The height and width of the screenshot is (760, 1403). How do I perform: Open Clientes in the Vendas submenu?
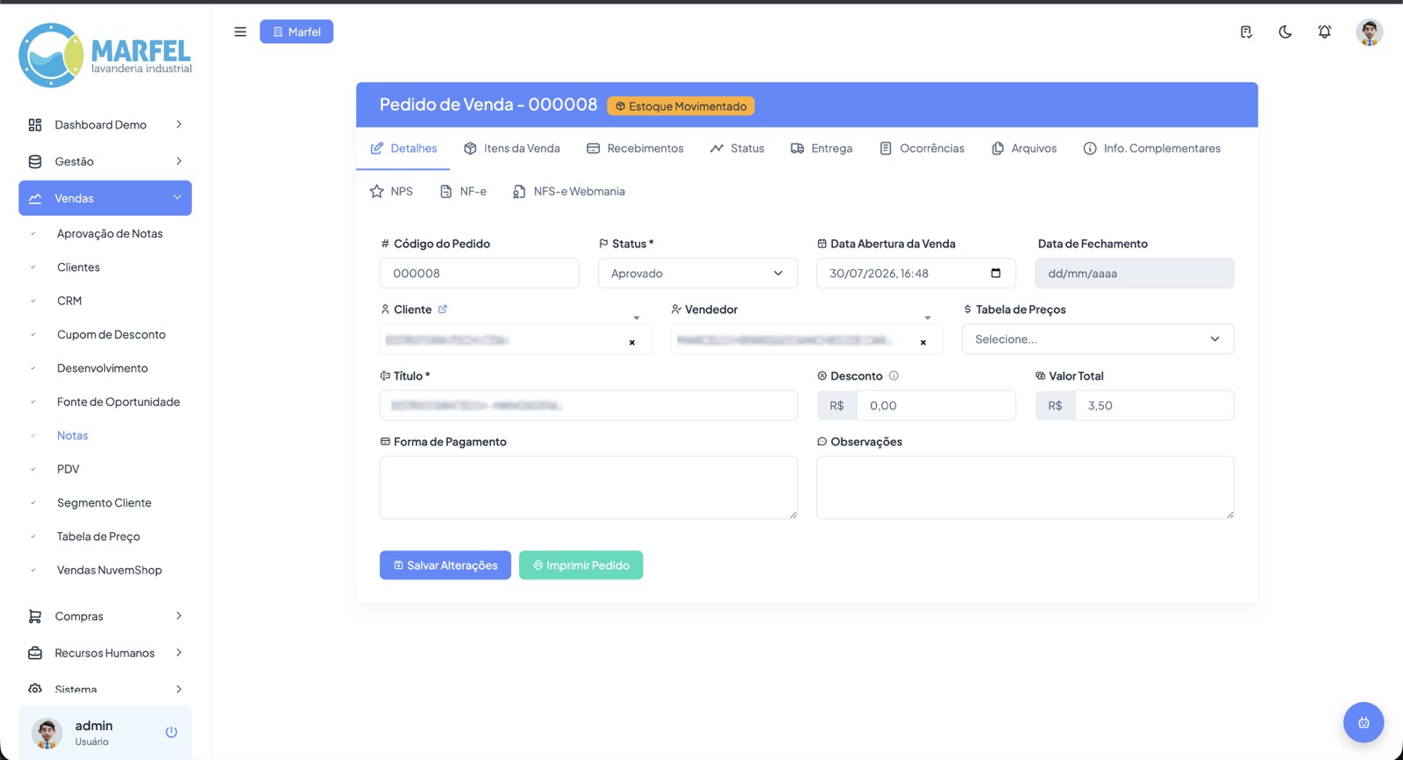tap(78, 267)
